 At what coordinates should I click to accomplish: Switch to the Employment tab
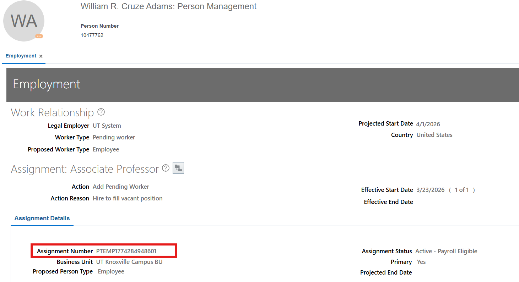pyautogui.click(x=21, y=56)
